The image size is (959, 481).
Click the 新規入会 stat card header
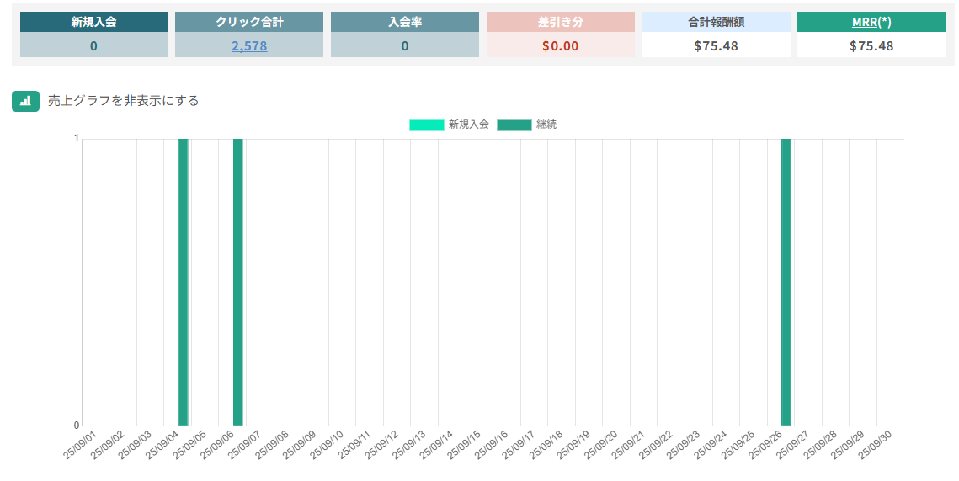[x=93, y=22]
